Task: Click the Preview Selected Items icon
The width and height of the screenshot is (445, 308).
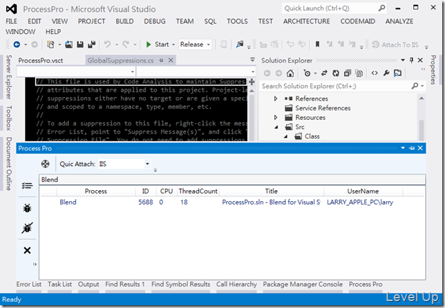Action: 397,73
